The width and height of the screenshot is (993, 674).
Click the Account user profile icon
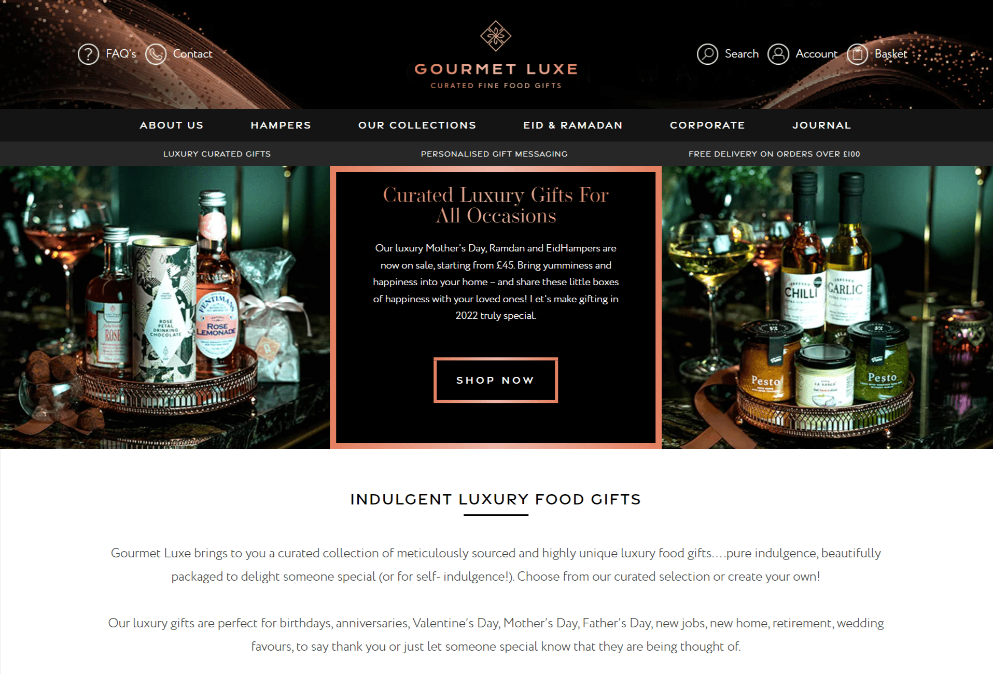point(778,54)
